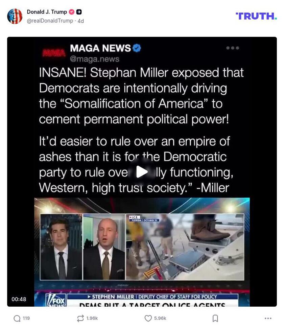Viewport: 284px width, 331px height.
Task: Click the 1.96k ReTruth count
Action: (x=92, y=318)
